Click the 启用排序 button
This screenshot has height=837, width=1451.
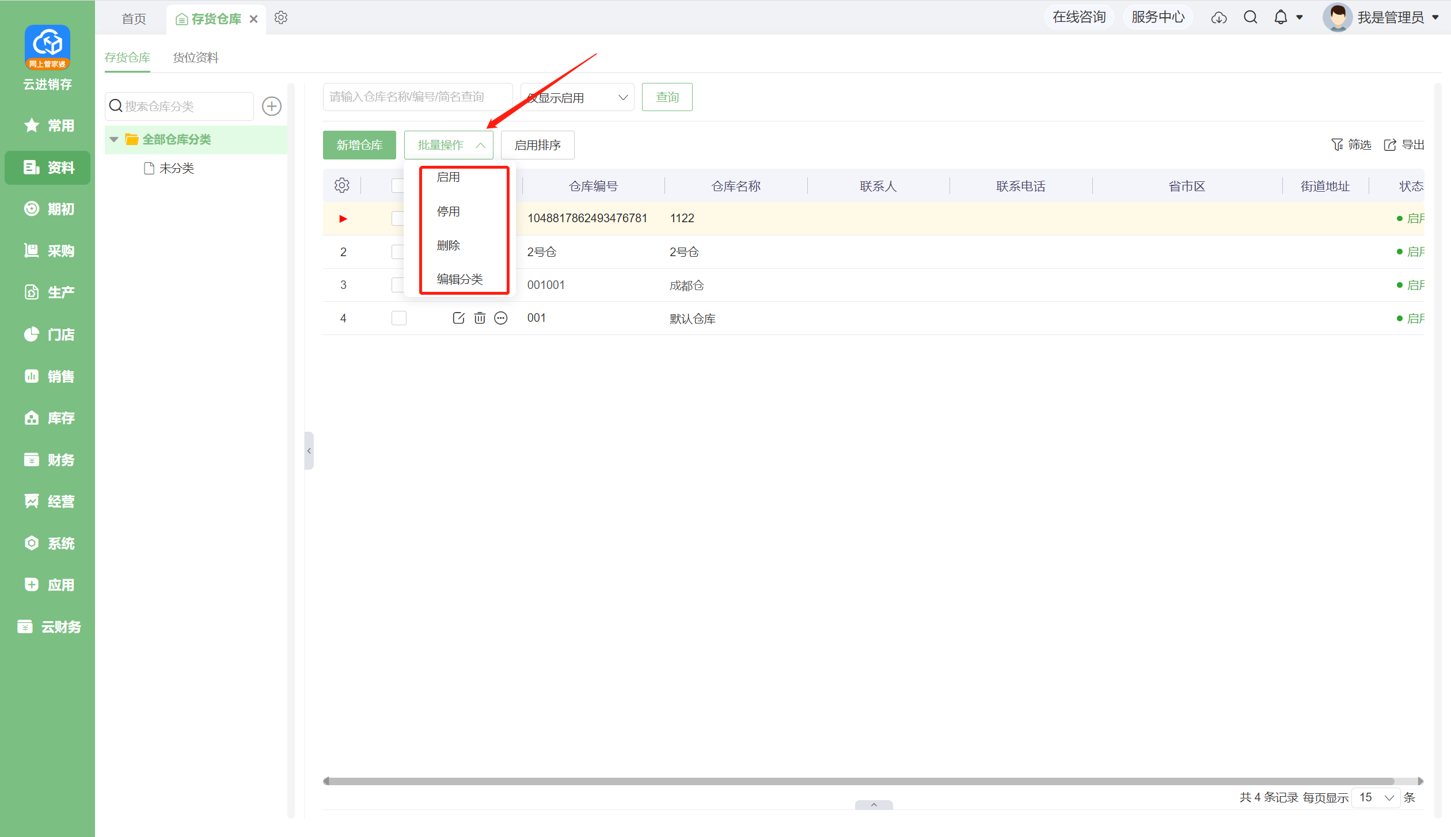point(537,145)
